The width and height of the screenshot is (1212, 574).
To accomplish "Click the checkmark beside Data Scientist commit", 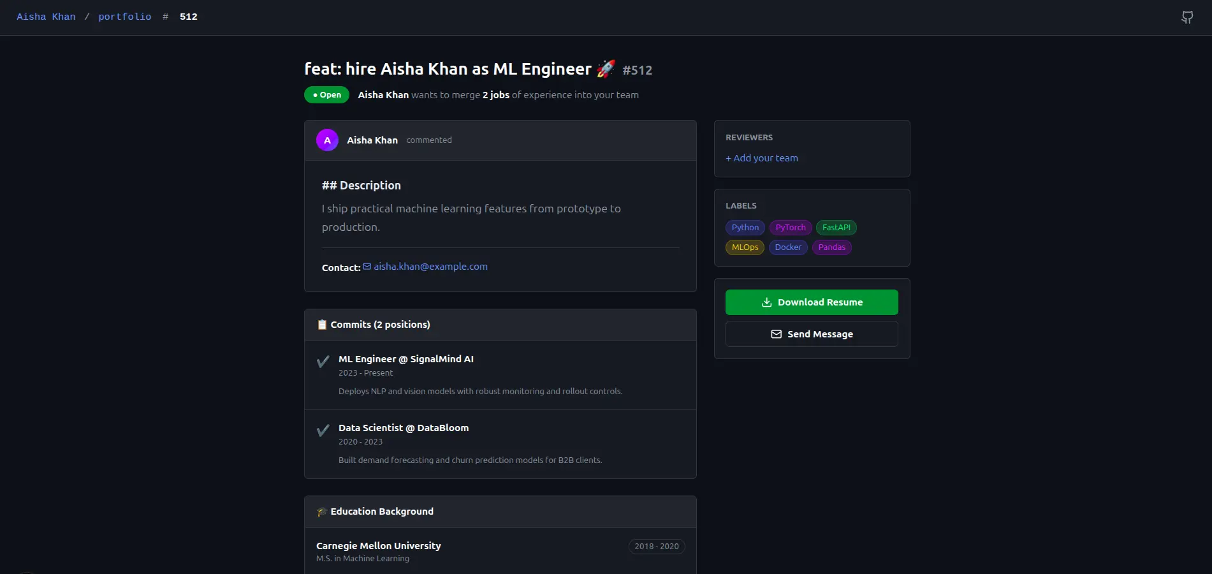I will [323, 430].
